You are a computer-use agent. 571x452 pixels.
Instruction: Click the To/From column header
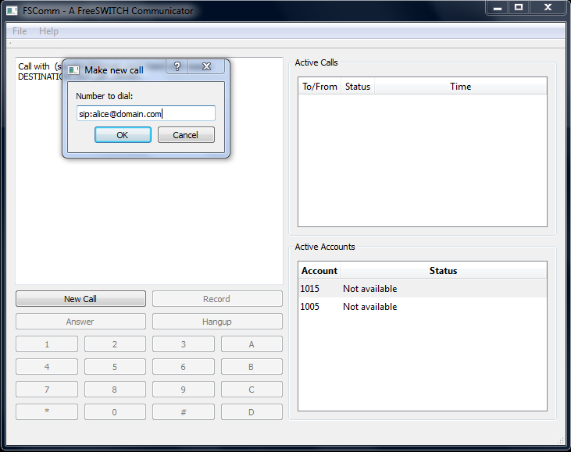[319, 87]
